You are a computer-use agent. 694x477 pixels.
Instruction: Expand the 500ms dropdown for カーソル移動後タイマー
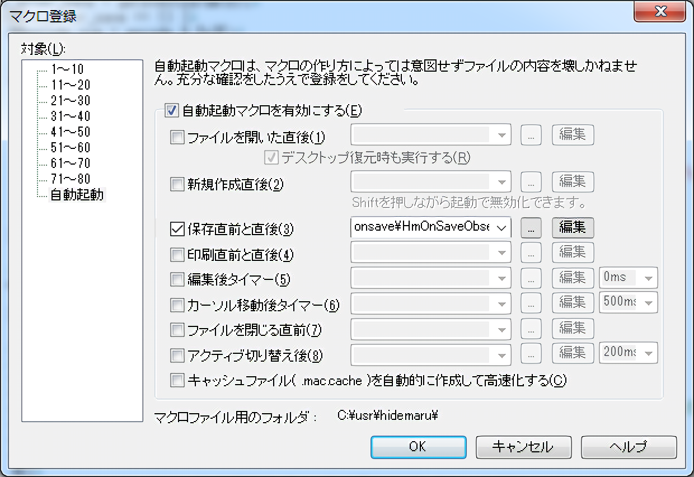[648, 303]
